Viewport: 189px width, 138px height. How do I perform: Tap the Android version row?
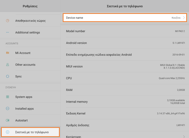(125, 43)
